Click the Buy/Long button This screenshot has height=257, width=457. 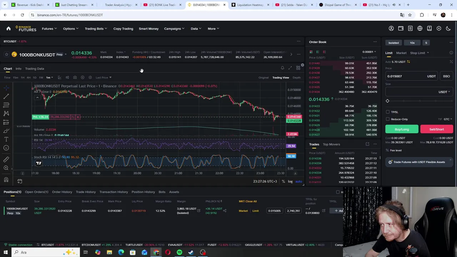(x=402, y=129)
